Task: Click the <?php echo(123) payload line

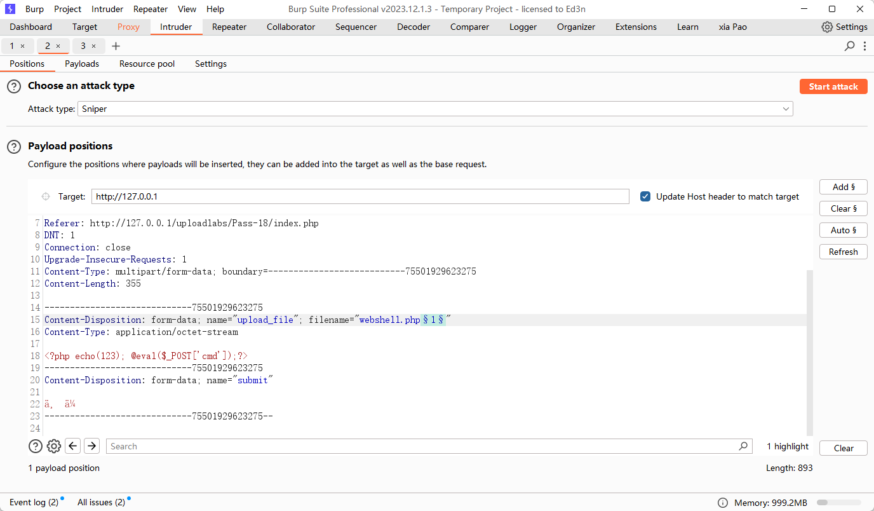Action: pyautogui.click(x=146, y=356)
